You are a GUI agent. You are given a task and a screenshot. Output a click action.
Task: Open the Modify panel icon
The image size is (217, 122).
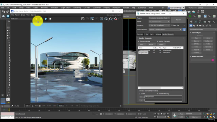click(196, 22)
